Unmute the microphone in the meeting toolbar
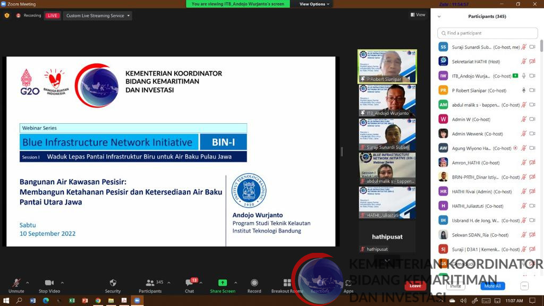Screen dimensions: 544x306 point(16,285)
